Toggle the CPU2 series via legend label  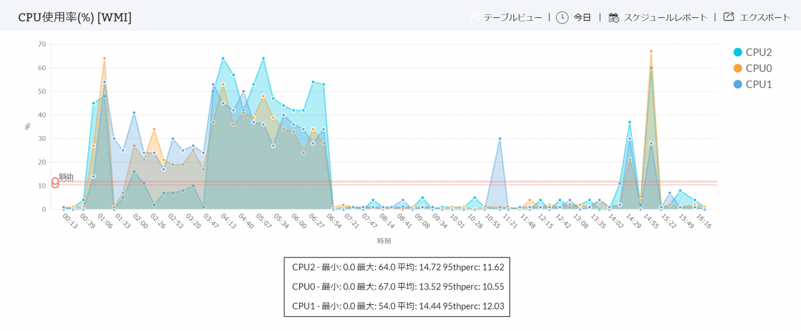pyautogui.click(x=759, y=52)
